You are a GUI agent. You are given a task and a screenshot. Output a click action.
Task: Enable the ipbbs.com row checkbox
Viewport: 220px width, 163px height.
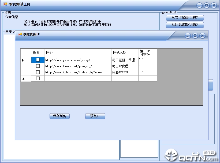pos(38,72)
